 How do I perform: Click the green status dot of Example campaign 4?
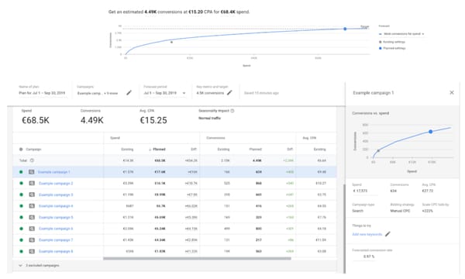coord(21,206)
